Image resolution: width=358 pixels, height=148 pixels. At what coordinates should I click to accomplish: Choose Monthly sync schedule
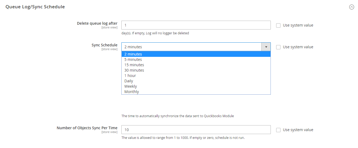pyautogui.click(x=196, y=92)
